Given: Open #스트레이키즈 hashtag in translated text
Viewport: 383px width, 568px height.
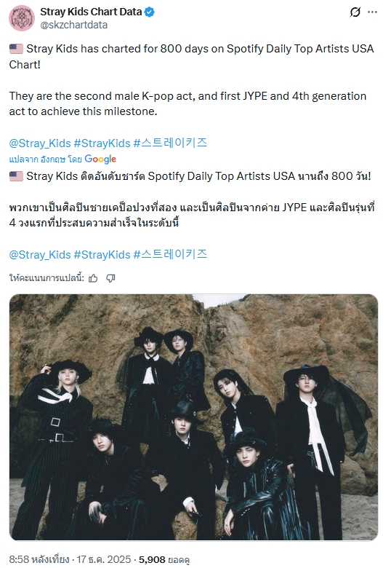Looking at the screenshot, I should (170, 254).
